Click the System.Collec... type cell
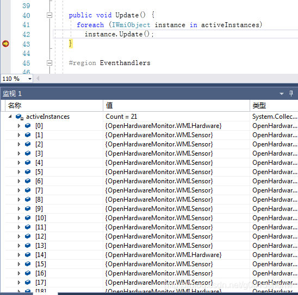This screenshot has height=295, width=298. 275,117
